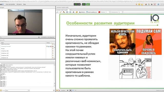This screenshot has width=164, height=92.
Task: Toggle the green camera button in top bar
Action: point(84,4)
